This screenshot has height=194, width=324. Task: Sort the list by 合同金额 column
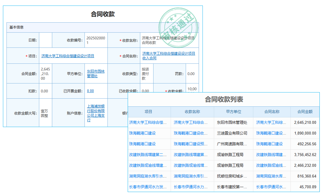[304, 111]
